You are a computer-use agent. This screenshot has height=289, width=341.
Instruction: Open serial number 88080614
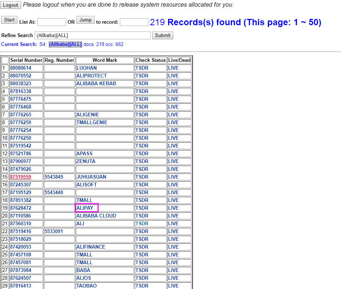click(x=21, y=68)
